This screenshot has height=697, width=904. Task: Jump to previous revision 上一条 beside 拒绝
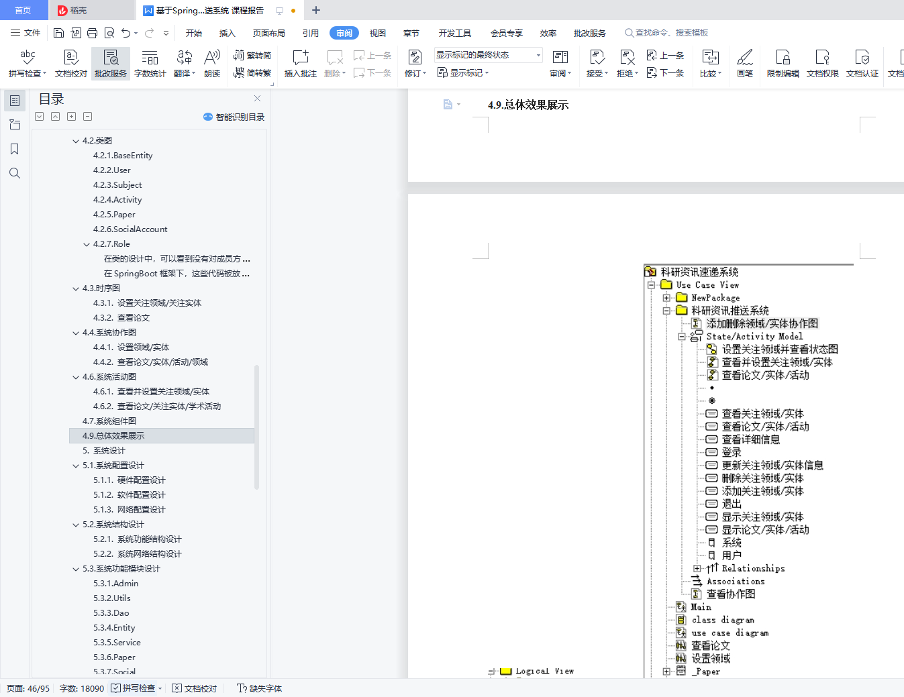665,56
